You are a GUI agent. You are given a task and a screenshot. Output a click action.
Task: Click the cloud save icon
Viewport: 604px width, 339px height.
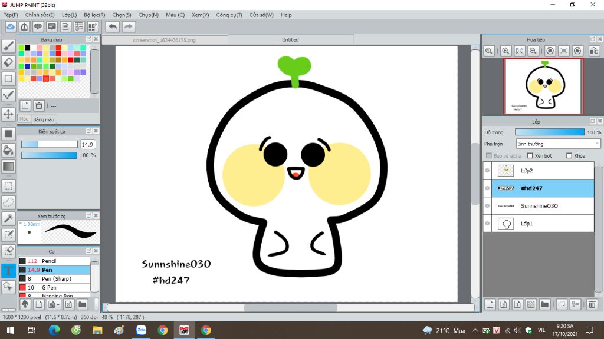tap(11, 26)
